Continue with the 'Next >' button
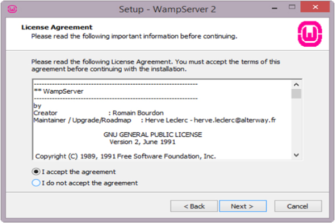The image size is (335, 223). (243, 206)
